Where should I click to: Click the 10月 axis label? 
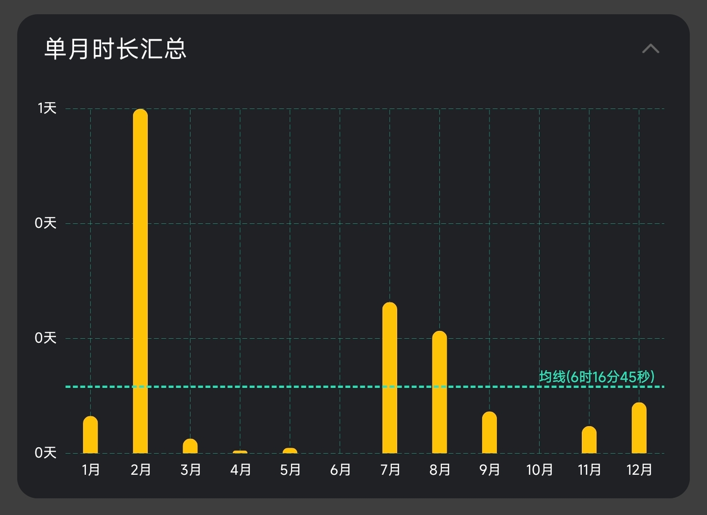pos(539,470)
